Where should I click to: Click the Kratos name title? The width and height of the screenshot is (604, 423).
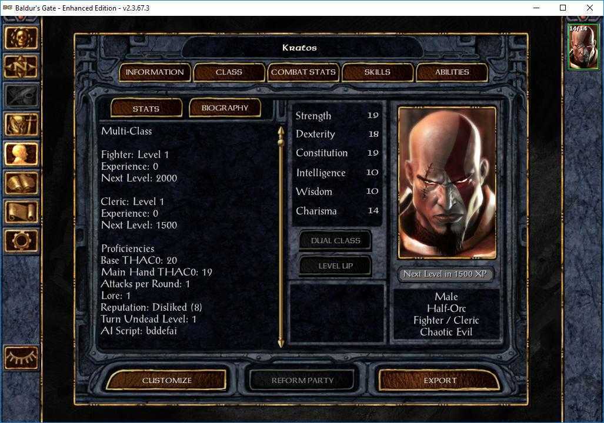[300, 48]
